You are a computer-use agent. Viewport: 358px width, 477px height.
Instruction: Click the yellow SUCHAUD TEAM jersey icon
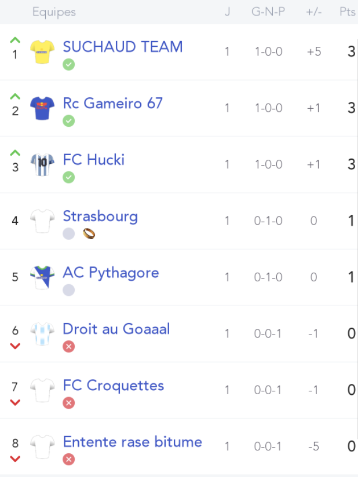coord(42,52)
